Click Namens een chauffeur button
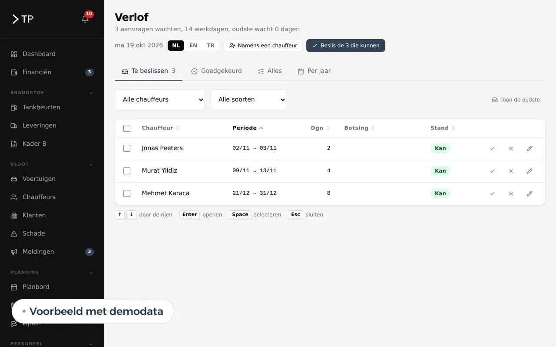This screenshot has width=556, height=347. [x=263, y=46]
